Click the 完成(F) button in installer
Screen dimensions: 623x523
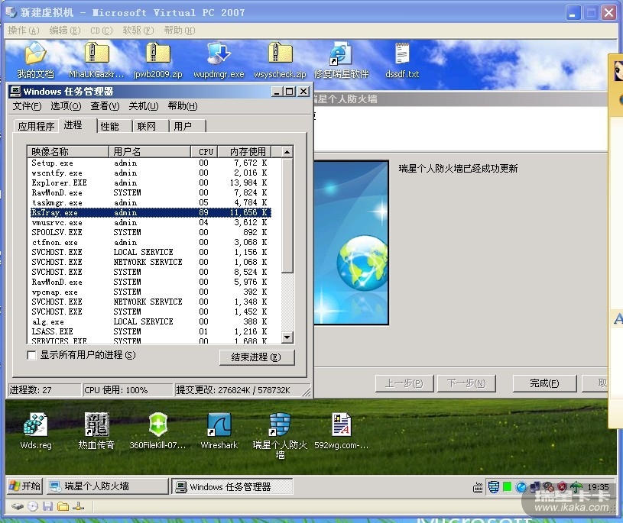pos(544,383)
